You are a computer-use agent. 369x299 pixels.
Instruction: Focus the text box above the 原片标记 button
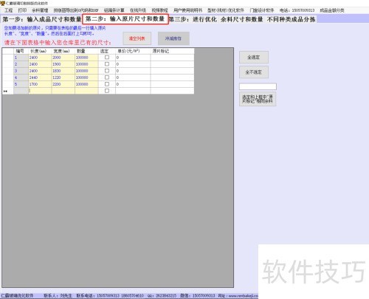(x=258, y=86)
